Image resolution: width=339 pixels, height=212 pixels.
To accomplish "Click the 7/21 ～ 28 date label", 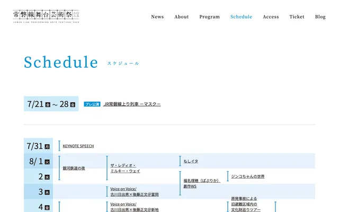I will (x=51, y=104).
